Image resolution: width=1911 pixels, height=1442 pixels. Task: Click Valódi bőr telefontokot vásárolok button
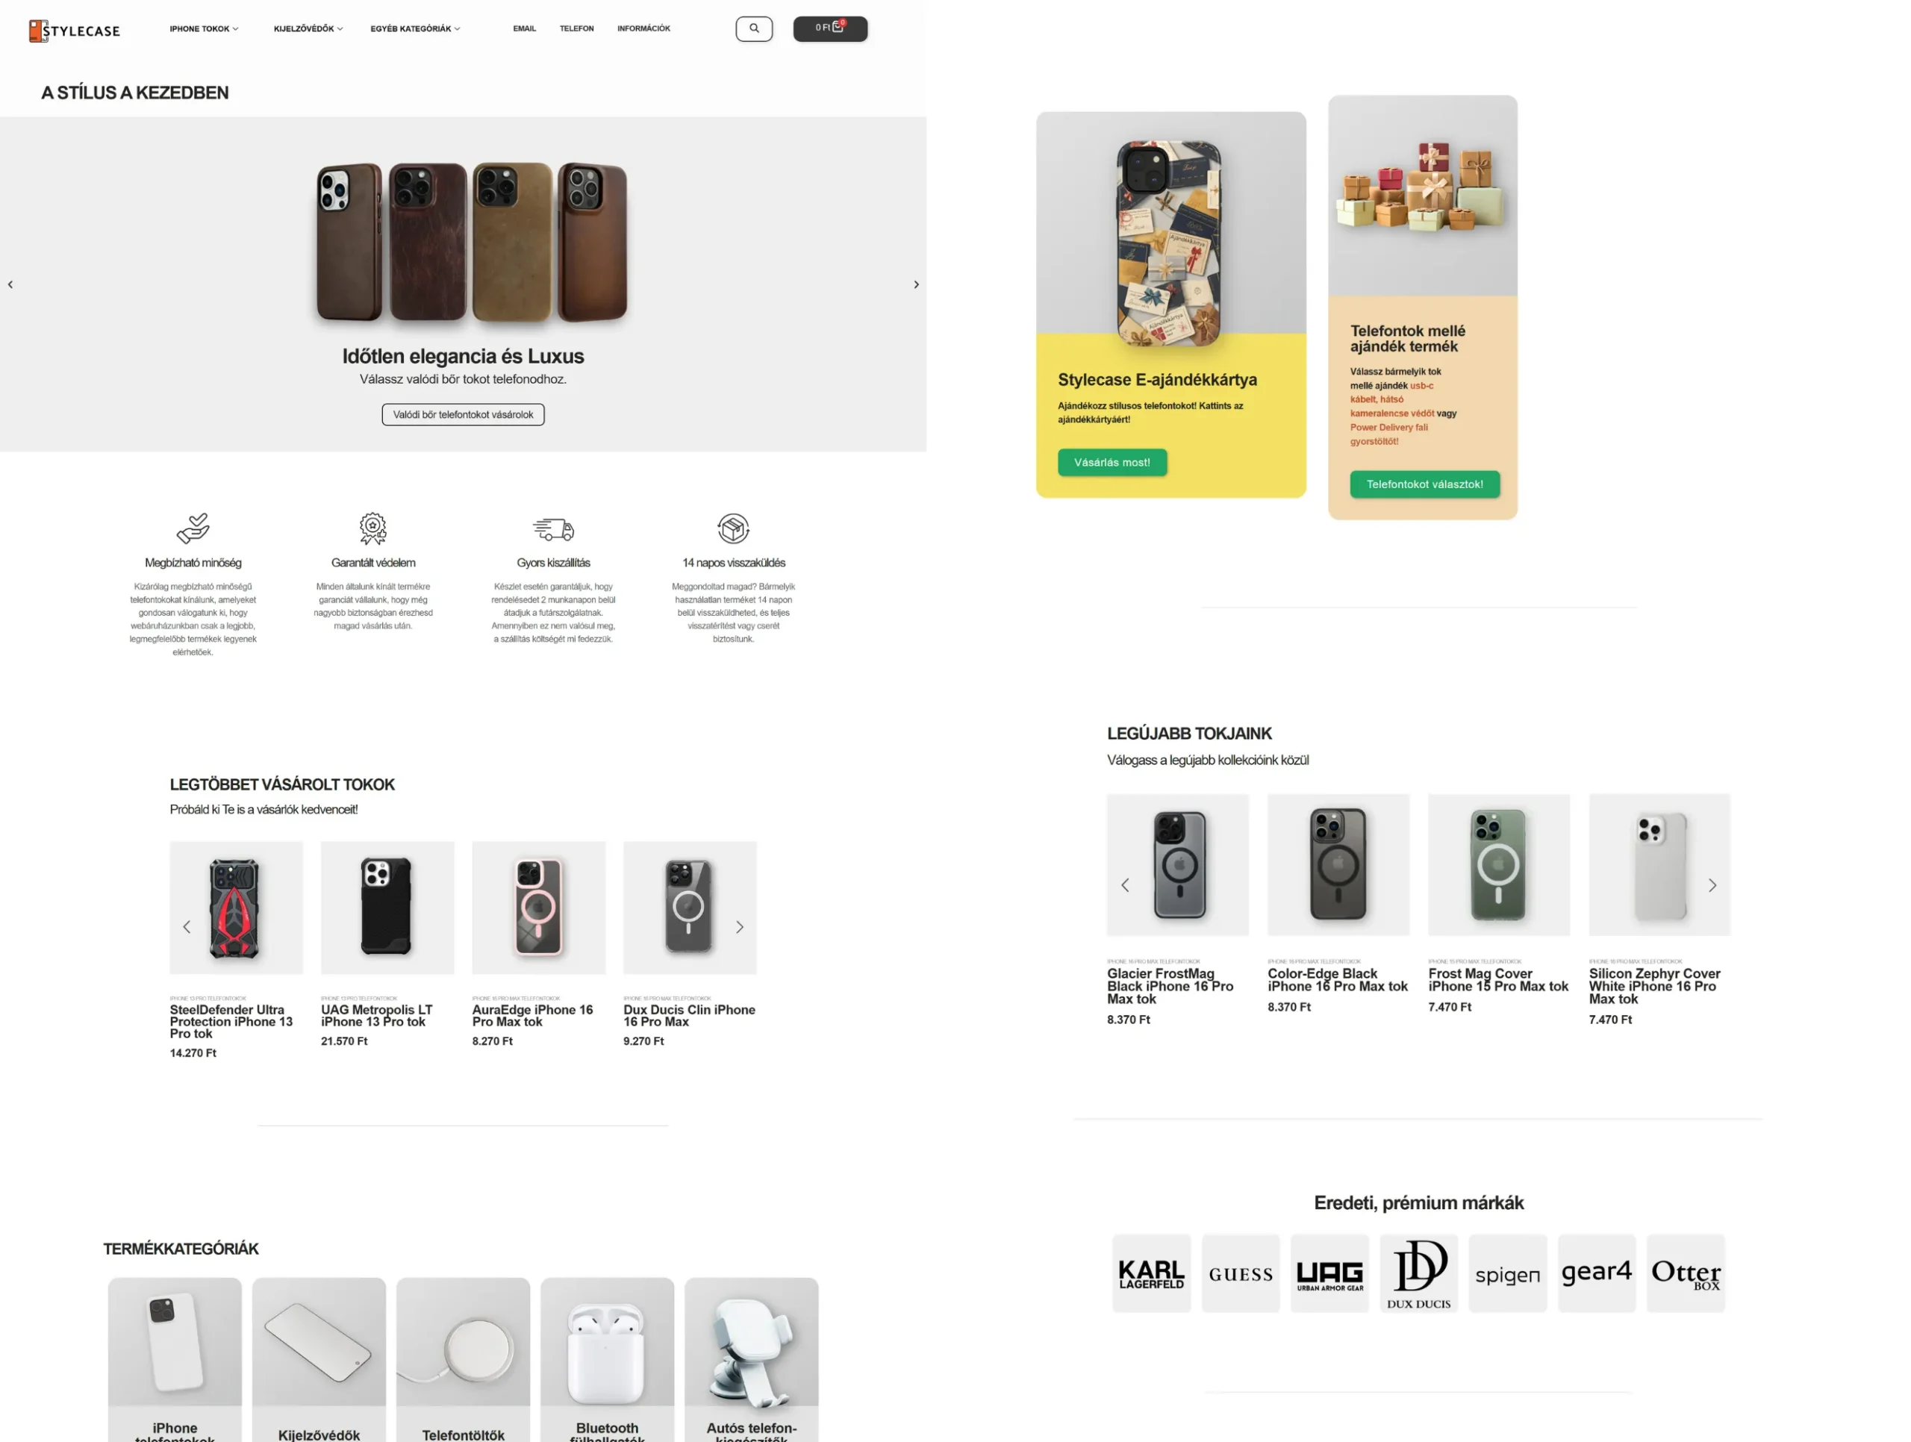(x=463, y=415)
